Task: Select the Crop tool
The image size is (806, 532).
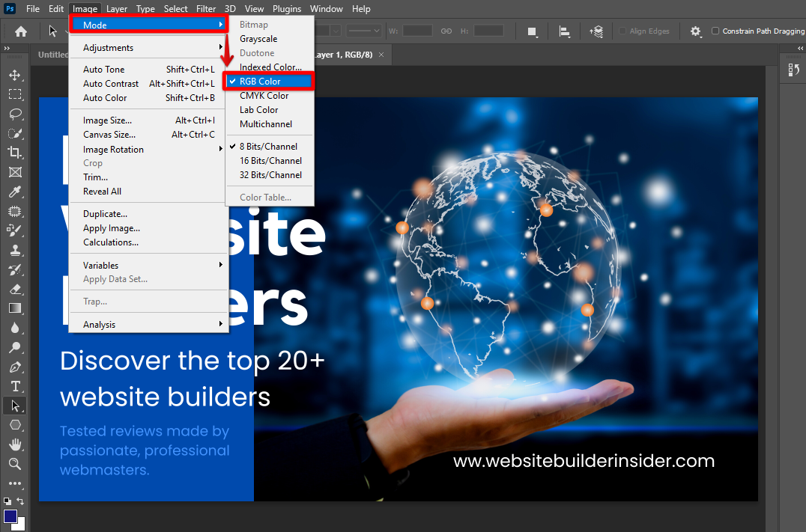Action: (14, 153)
